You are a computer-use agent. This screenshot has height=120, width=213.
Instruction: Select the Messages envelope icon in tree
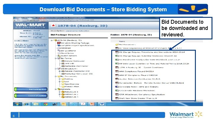59,48
